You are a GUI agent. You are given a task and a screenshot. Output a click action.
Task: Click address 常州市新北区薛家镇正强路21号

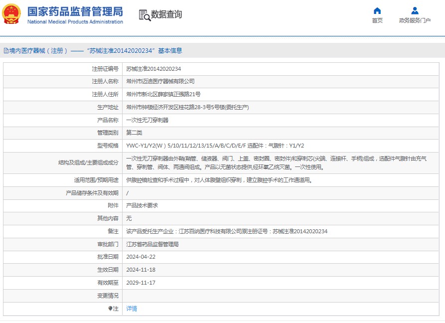(x=163, y=94)
